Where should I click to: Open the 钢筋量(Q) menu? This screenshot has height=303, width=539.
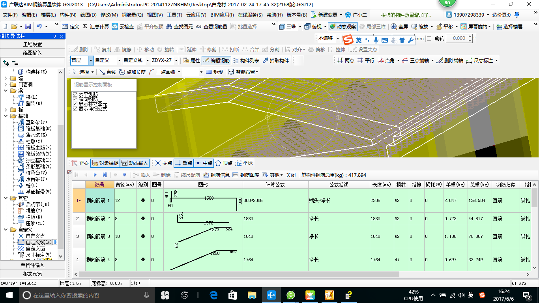133,15
